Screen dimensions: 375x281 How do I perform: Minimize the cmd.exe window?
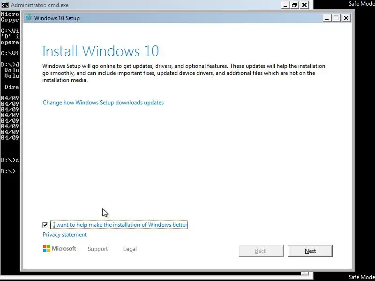coord(285,5)
